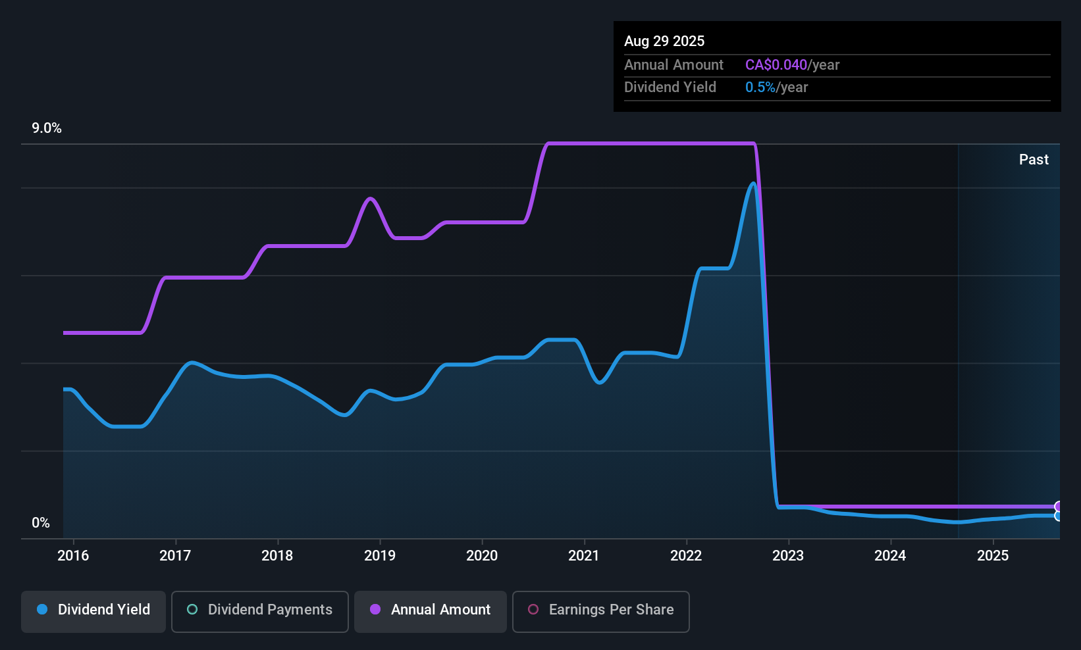Viewport: 1081px width, 650px height.
Task: Click the hollow circle beside Earnings Per Share label
Action: [533, 610]
